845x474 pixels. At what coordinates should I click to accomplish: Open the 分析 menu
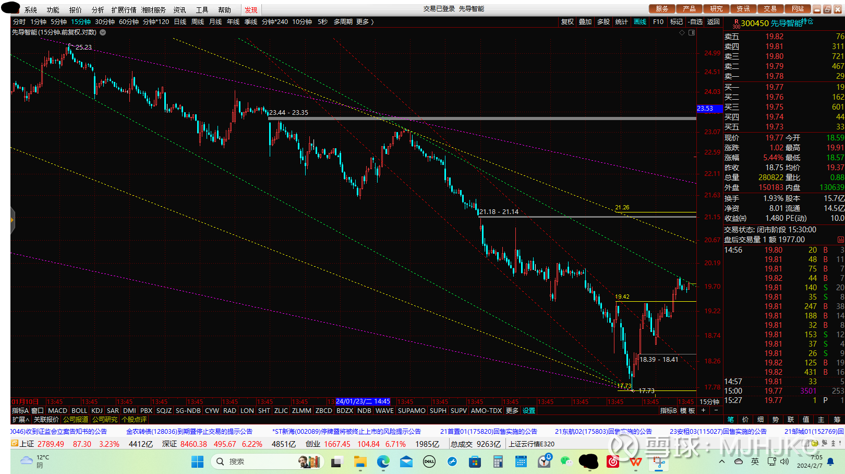(x=98, y=10)
